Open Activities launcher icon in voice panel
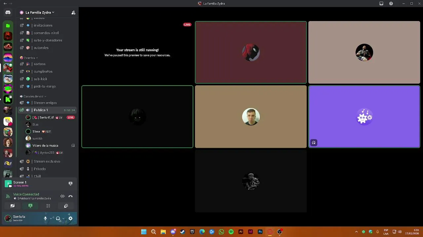 [48, 206]
